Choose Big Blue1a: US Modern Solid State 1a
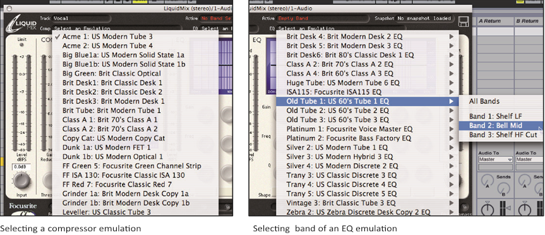 pyautogui.click(x=136, y=55)
